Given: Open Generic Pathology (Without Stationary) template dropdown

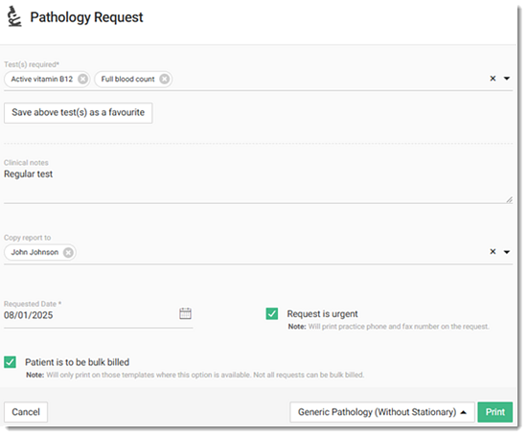Looking at the screenshot, I should (x=382, y=412).
